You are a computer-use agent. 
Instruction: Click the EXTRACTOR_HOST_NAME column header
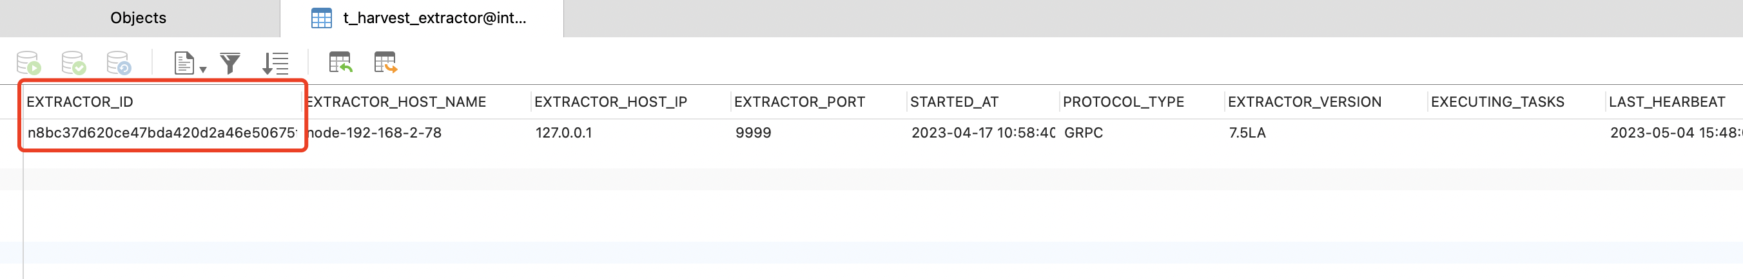(x=396, y=102)
